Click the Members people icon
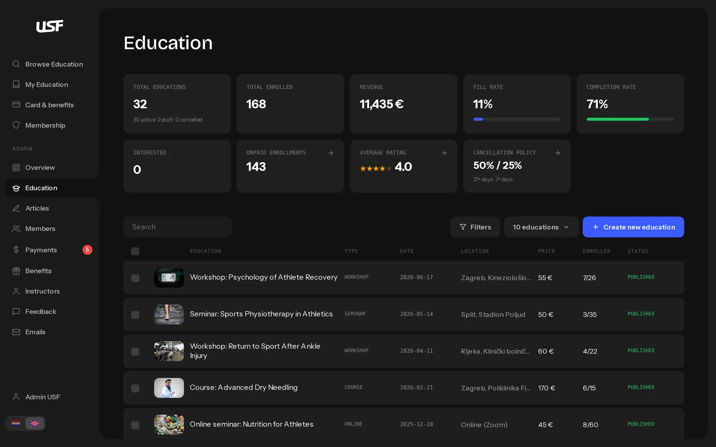This screenshot has width=716, height=447. 16,228
